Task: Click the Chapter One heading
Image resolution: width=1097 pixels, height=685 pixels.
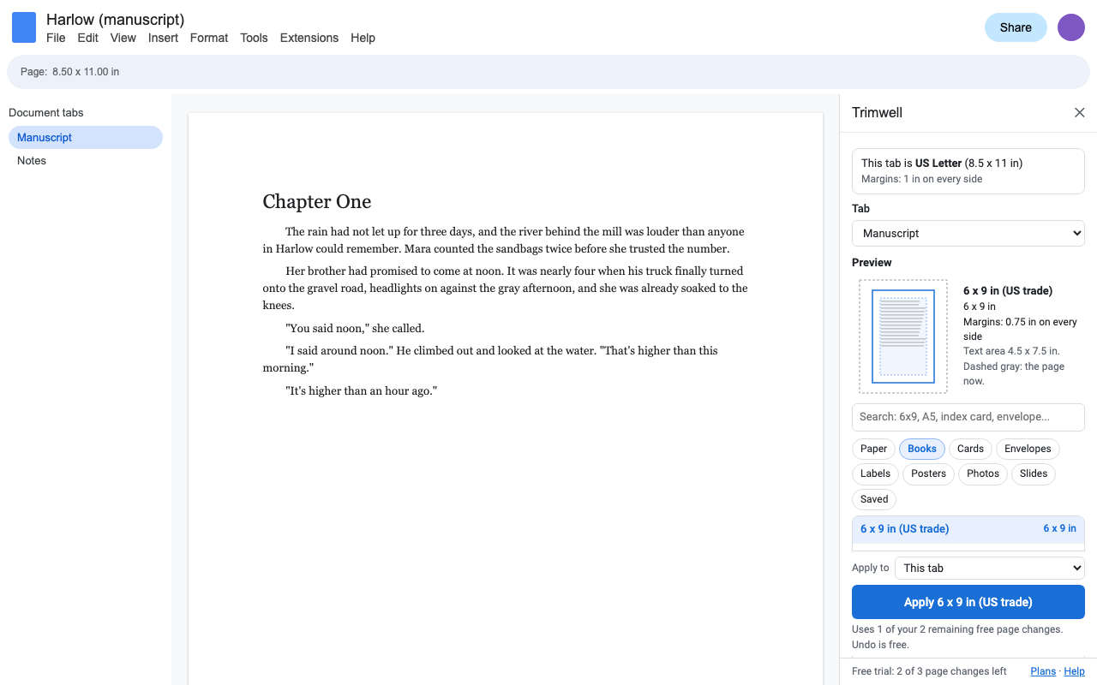Action: click(316, 202)
